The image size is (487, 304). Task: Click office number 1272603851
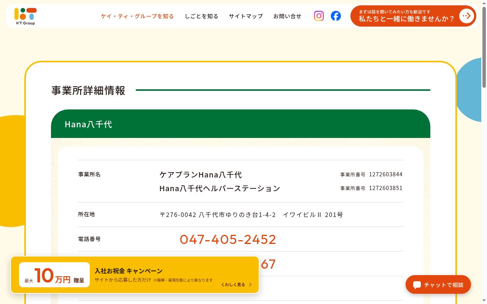point(386,188)
